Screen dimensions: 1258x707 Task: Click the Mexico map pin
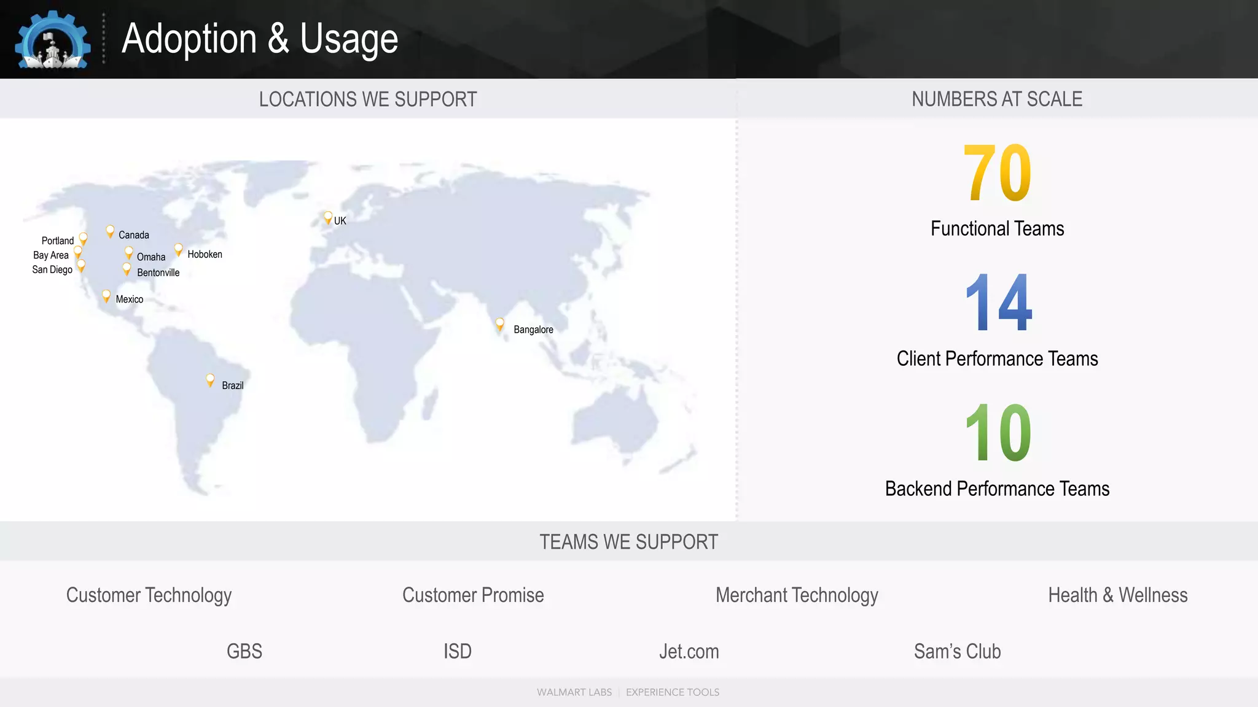pyautogui.click(x=106, y=296)
